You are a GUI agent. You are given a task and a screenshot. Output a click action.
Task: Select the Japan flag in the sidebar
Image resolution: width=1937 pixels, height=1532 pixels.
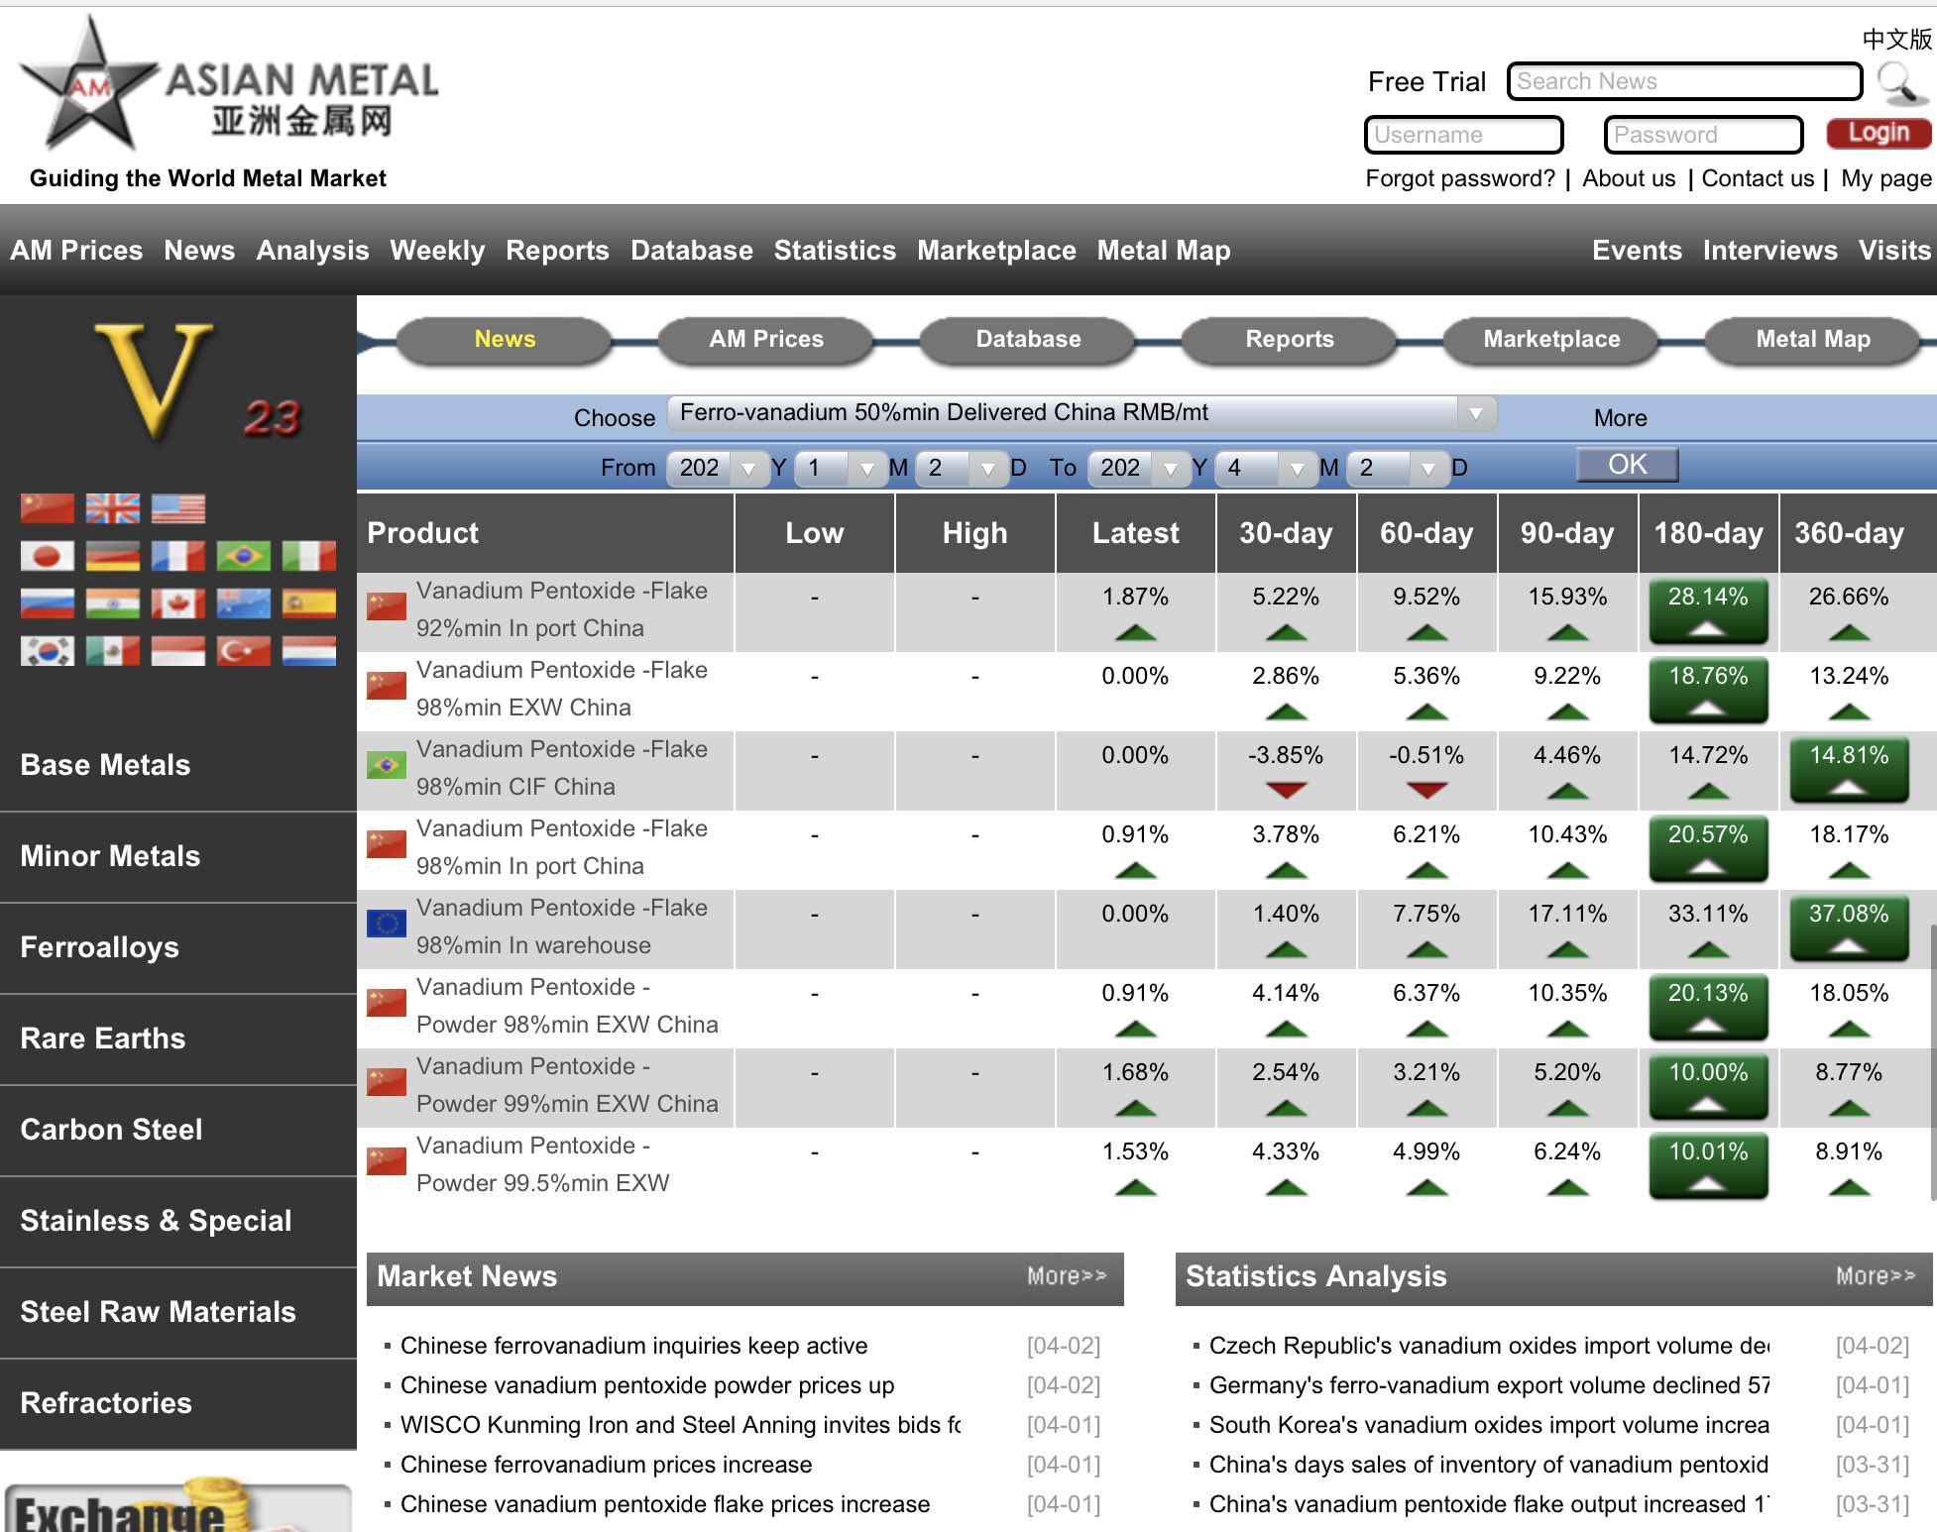(48, 556)
